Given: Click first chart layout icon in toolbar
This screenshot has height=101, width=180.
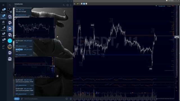Looking at the screenshot, I should pyautogui.click(x=82, y=4).
